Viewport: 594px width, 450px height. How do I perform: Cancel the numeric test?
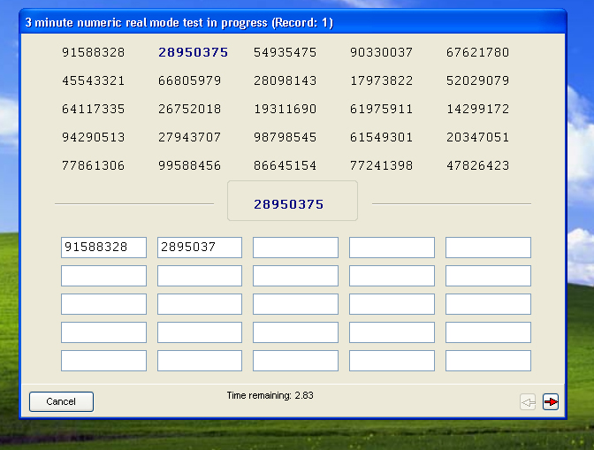point(61,401)
